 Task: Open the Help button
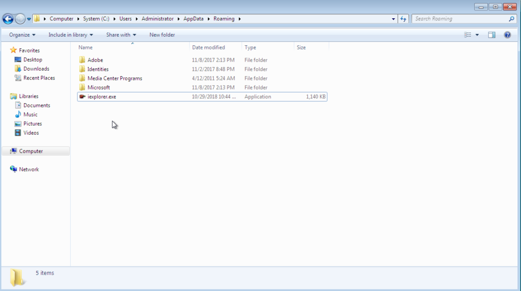pos(507,35)
